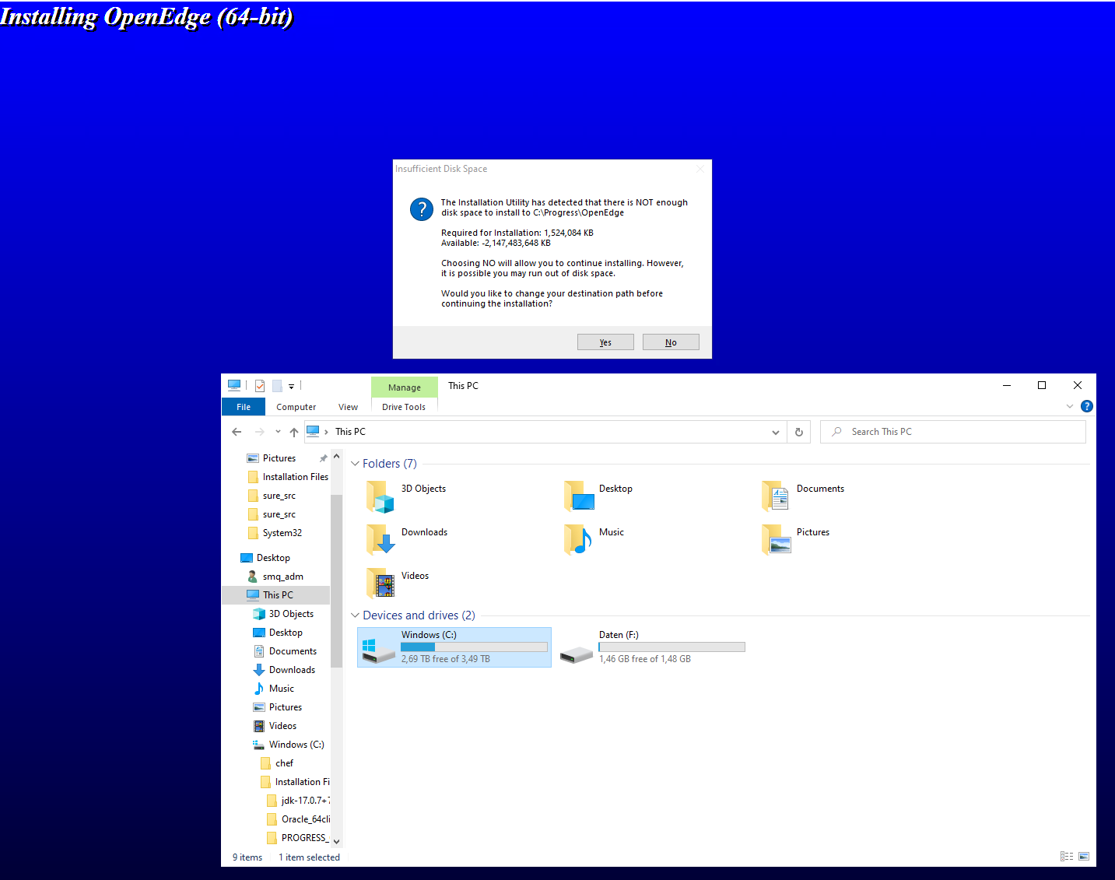Click Daten (F:) disk usage bar
The height and width of the screenshot is (880, 1115).
point(671,647)
